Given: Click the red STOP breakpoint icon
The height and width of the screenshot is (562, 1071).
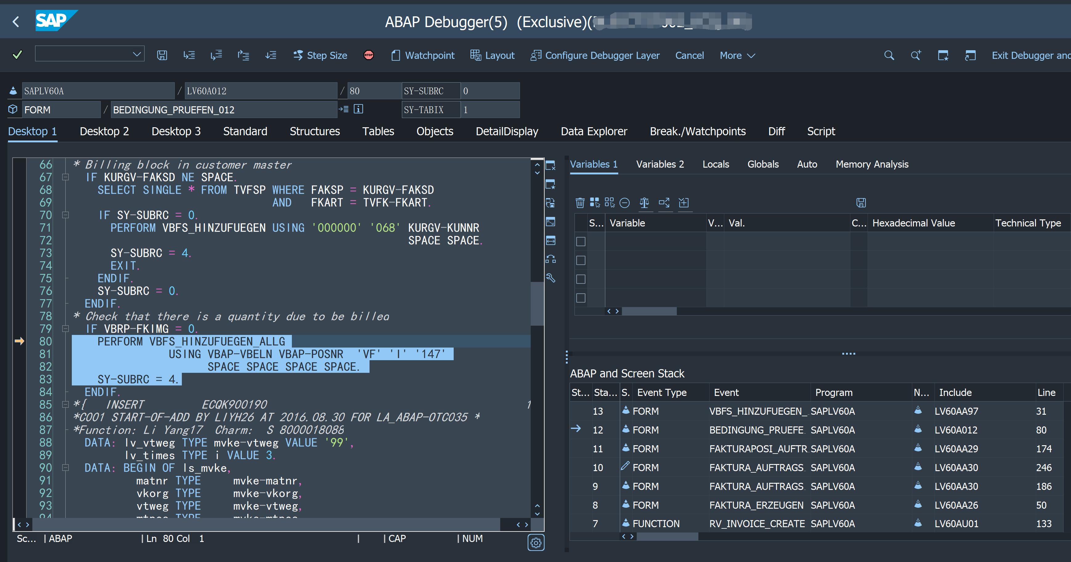Looking at the screenshot, I should pyautogui.click(x=368, y=55).
